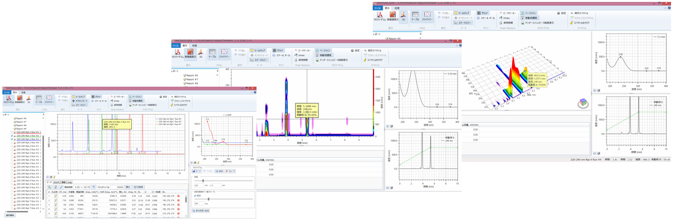
Task: Switch to メソッド tab in peak panel
Action: click(56, 182)
